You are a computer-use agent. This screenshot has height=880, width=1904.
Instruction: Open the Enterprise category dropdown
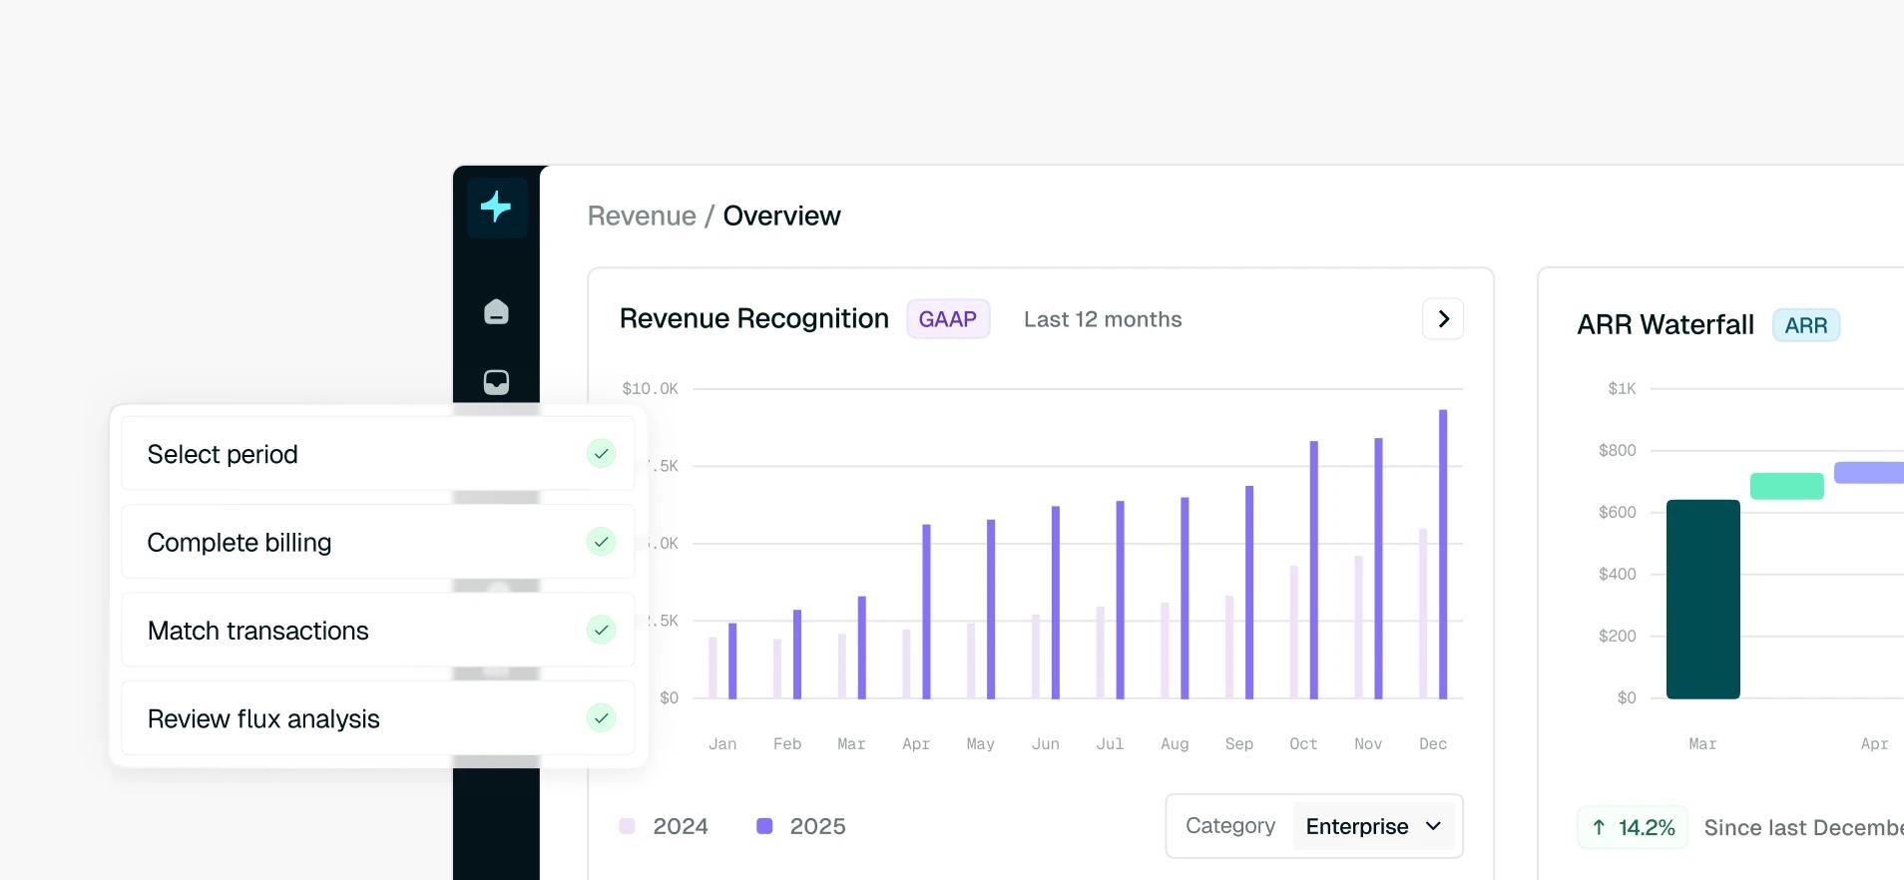[1373, 826]
